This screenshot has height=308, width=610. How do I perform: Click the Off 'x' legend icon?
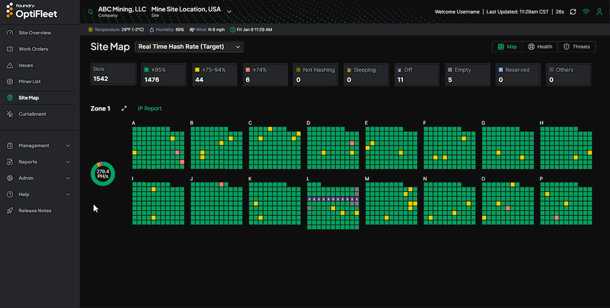tap(399, 70)
